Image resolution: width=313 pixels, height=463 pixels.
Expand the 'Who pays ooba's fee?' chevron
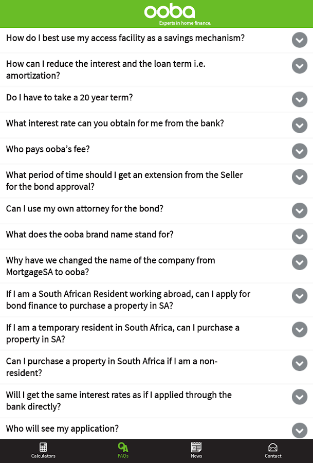[x=300, y=151]
